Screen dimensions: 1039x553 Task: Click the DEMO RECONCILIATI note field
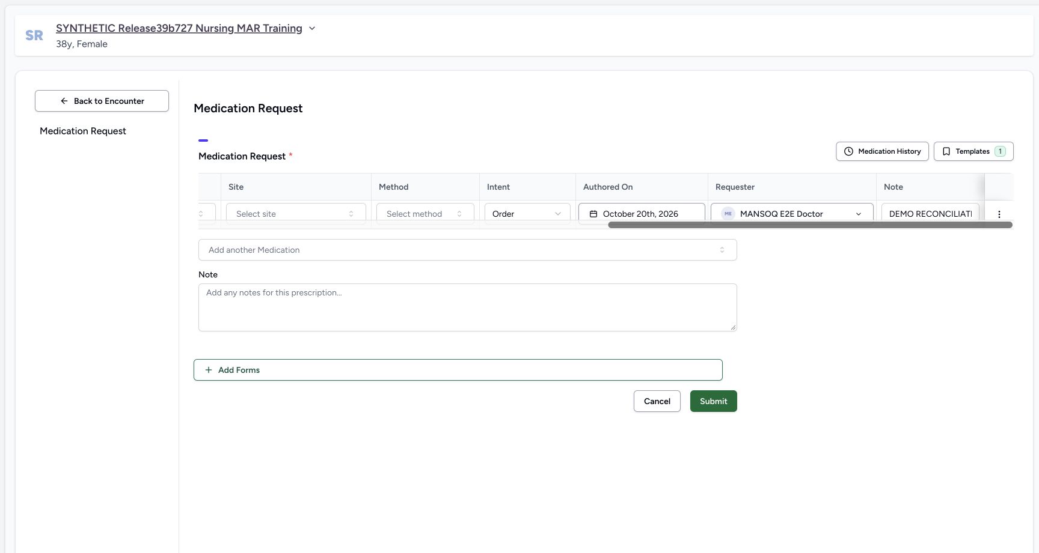pyautogui.click(x=930, y=214)
